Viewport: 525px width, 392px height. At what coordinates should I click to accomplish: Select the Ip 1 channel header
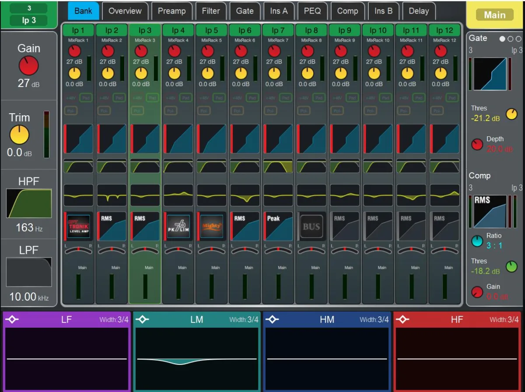pyautogui.click(x=78, y=30)
